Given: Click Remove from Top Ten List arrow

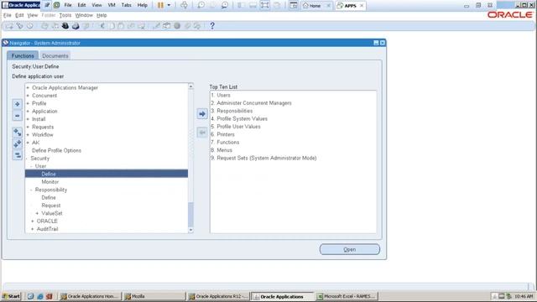Looking at the screenshot, I should click(202, 133).
